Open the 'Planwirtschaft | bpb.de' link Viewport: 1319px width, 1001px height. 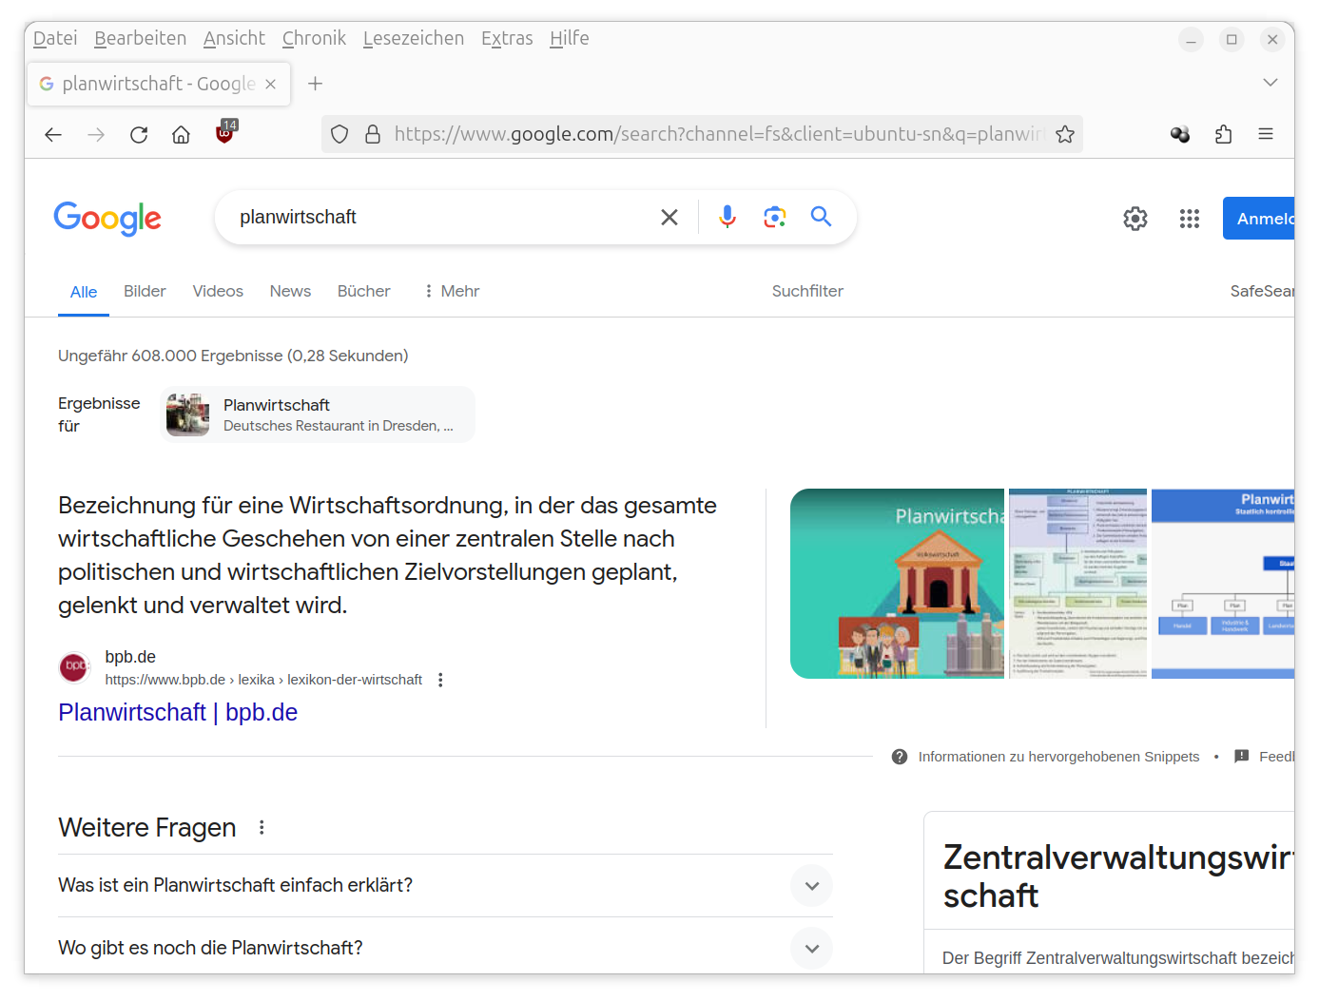pos(178,712)
